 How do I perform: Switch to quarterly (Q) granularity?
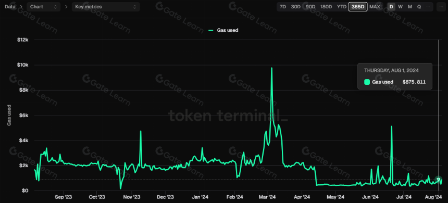point(419,7)
